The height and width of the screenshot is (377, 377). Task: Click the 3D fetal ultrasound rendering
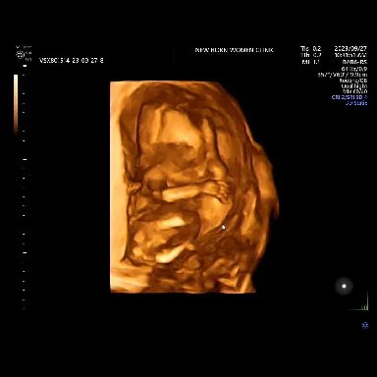[x=194, y=187]
